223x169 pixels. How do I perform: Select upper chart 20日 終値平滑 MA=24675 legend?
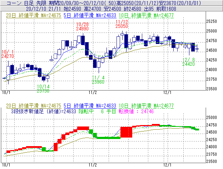pyautogui.click(x=34, y=15)
